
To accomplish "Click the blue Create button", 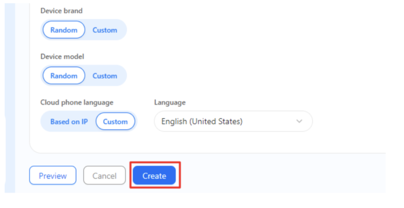I will (154, 175).
